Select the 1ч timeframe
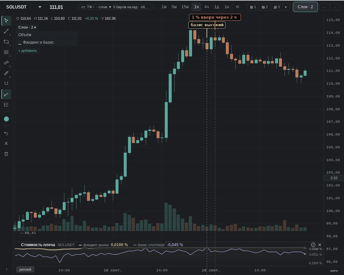This screenshot has width=344, height=275. tap(196, 7)
